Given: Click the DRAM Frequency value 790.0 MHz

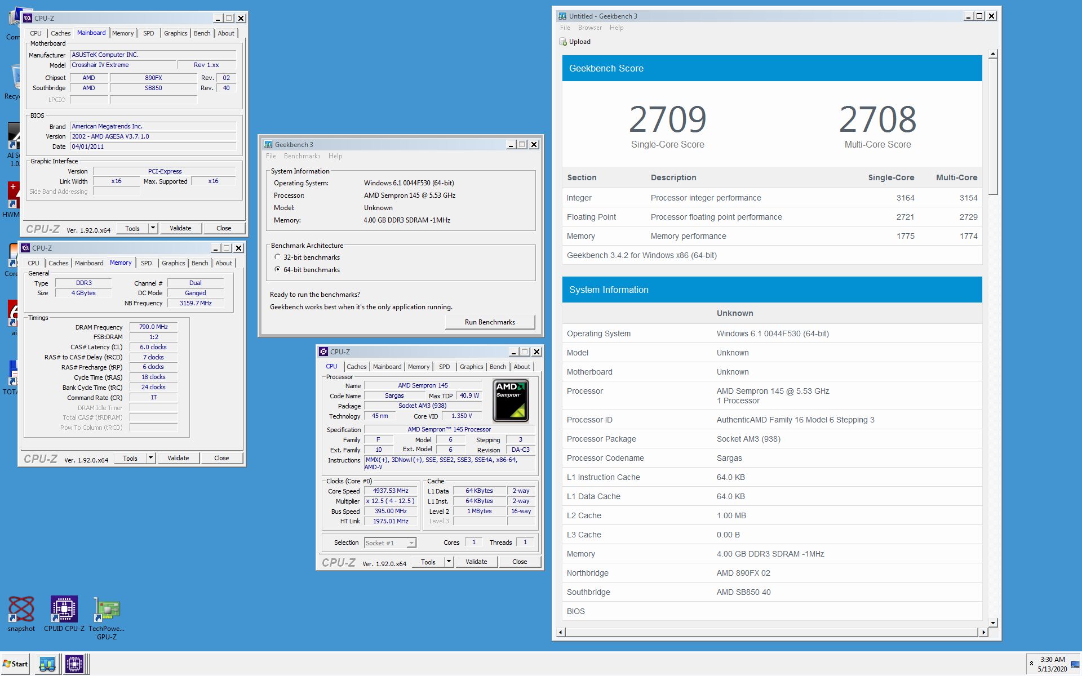Looking at the screenshot, I should coord(153,327).
